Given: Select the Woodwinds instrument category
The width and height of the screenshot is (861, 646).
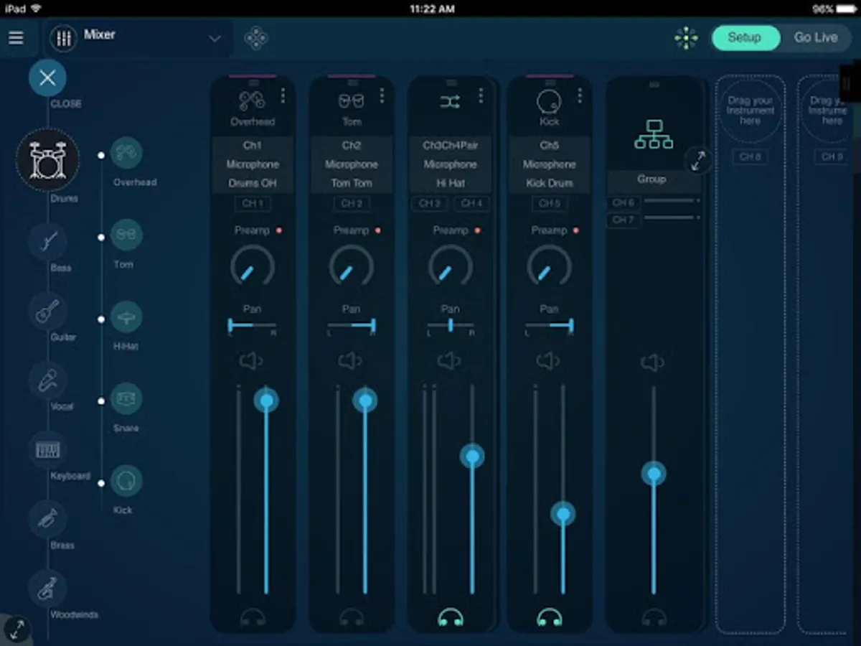Looking at the screenshot, I should click(x=47, y=589).
